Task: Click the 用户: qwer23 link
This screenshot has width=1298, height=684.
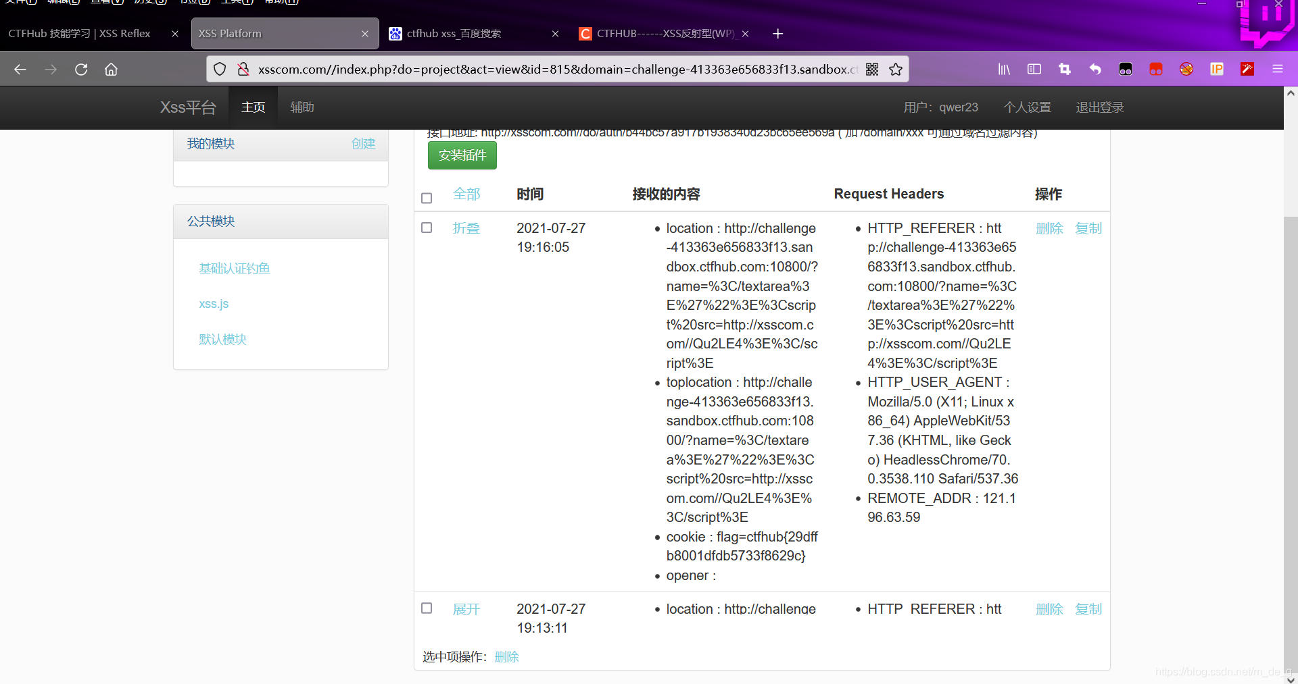Action: [940, 107]
